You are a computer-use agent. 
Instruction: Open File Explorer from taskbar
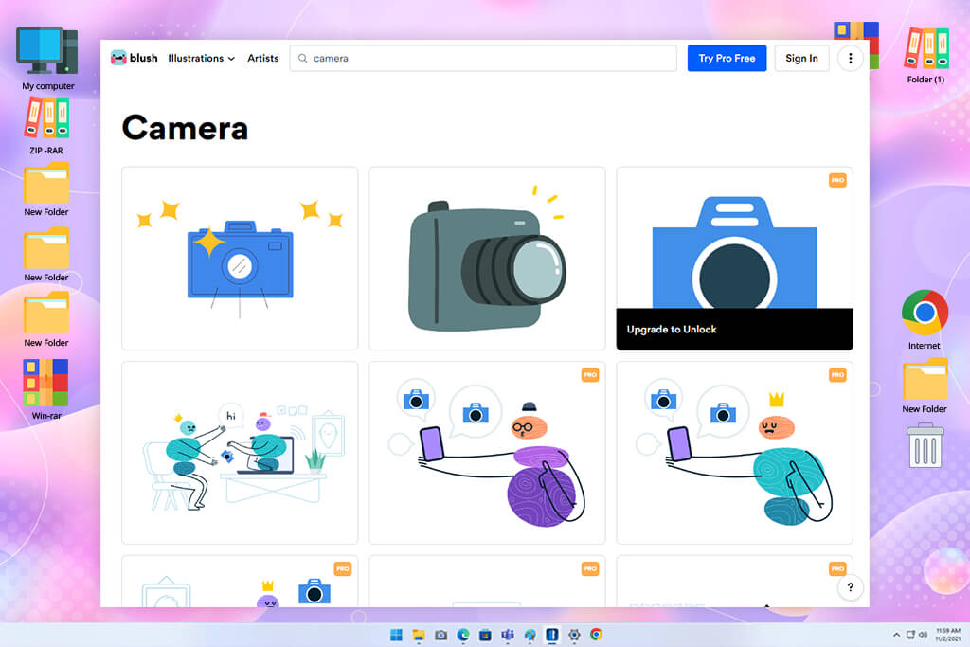click(x=419, y=635)
